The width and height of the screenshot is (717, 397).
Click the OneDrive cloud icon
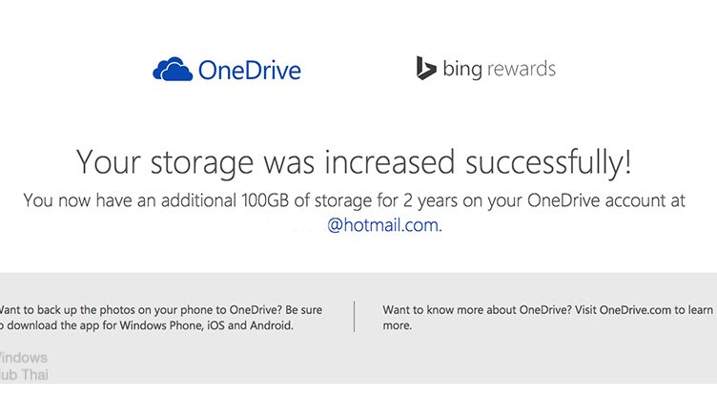(173, 69)
